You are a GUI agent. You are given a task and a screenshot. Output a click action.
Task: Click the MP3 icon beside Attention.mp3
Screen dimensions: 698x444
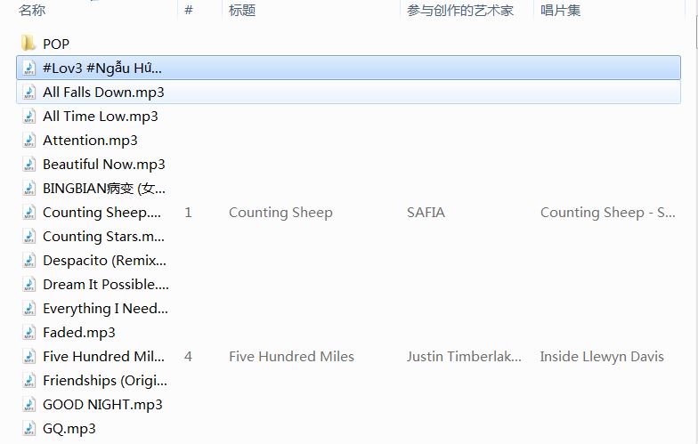pyautogui.click(x=28, y=141)
